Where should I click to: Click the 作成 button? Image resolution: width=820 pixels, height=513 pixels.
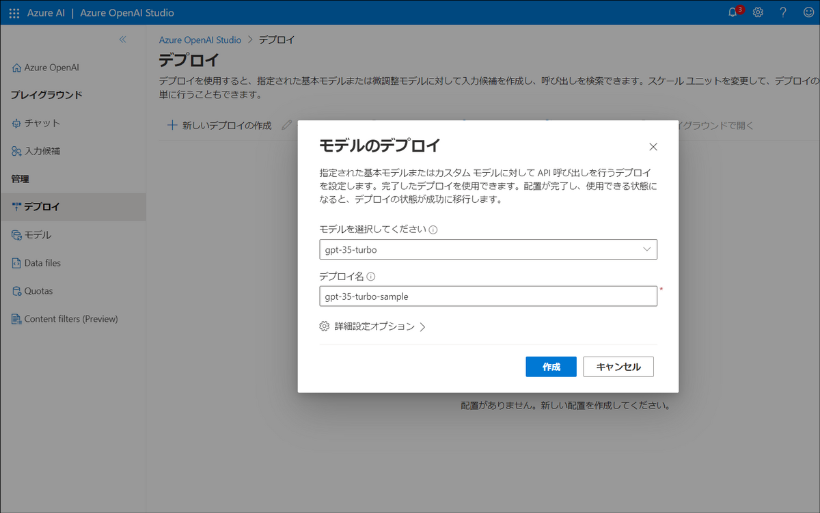click(x=551, y=367)
